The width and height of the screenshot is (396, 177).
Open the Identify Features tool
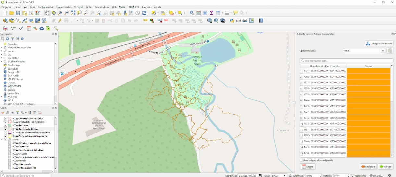(x=192, y=13)
